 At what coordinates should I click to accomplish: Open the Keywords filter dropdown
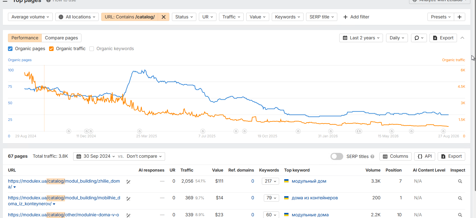tap(287, 17)
